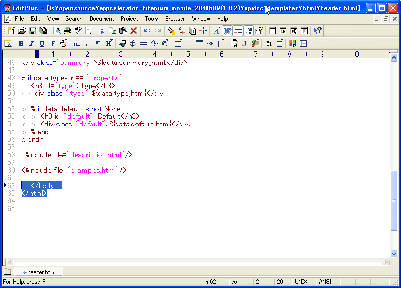Image resolution: width=401 pixels, height=288 pixels.
Task: Open the New document dropdown icon
Action: (x=11, y=31)
